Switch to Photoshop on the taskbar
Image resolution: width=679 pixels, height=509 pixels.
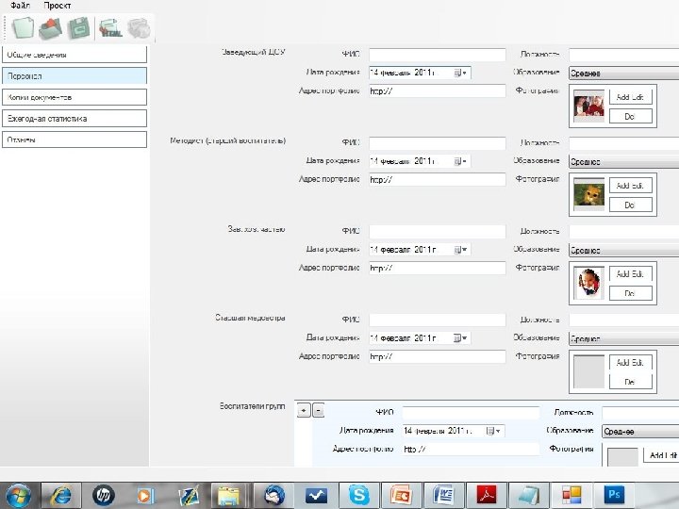(614, 495)
